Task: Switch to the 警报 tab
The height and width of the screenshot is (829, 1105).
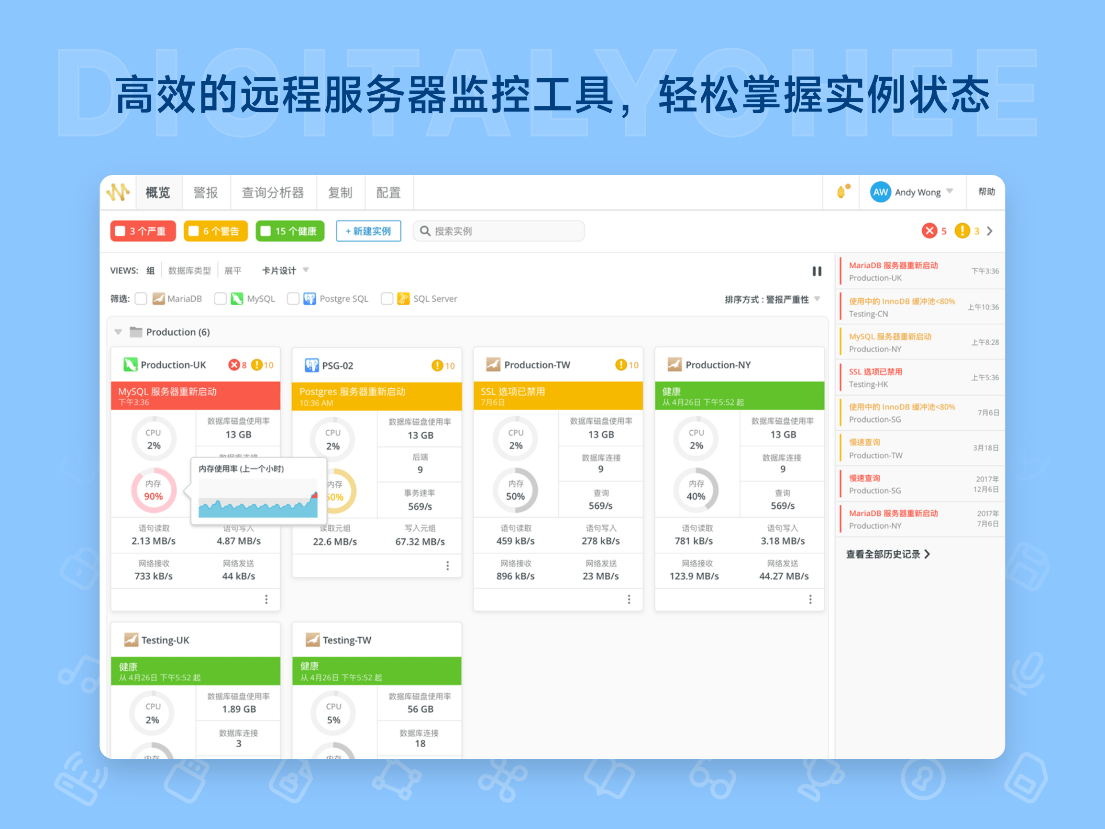Action: (206, 193)
